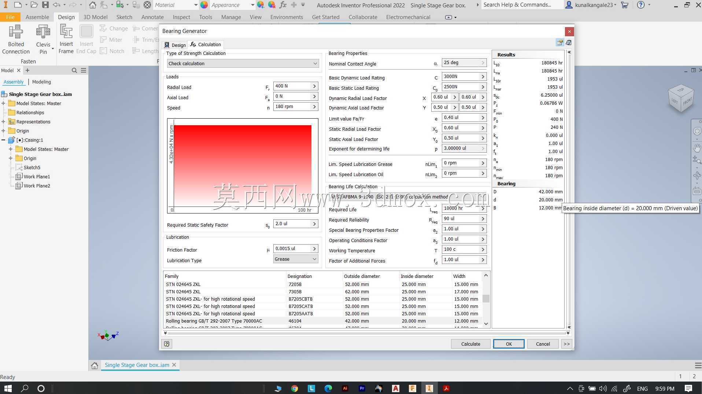Image resolution: width=702 pixels, height=394 pixels.
Task: Open the File menu
Action: point(10,17)
